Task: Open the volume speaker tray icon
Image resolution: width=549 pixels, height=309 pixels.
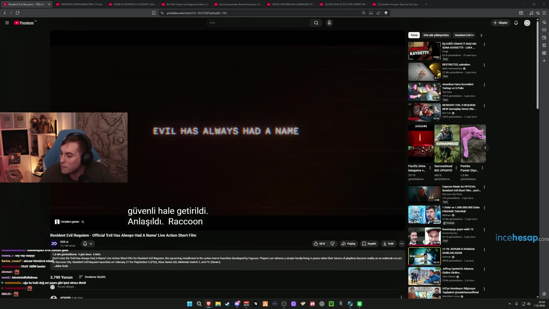Action: coord(529,304)
